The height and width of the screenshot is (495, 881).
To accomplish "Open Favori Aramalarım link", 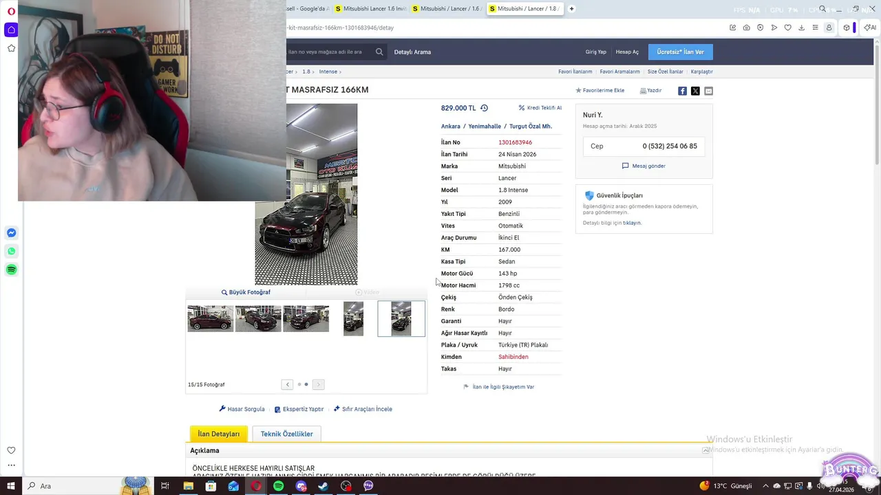I will point(619,71).
